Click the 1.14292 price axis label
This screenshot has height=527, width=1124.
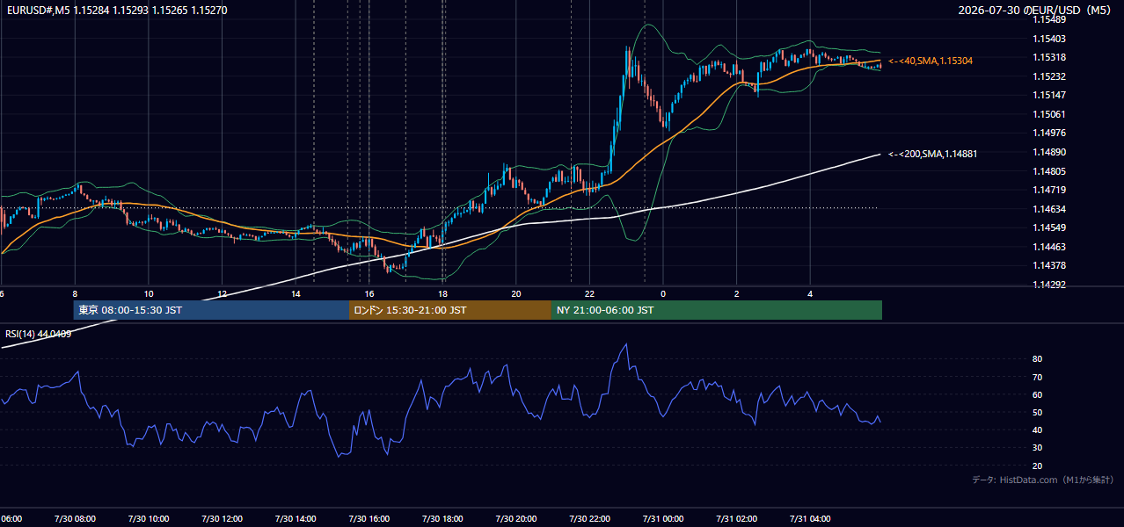(x=1048, y=285)
